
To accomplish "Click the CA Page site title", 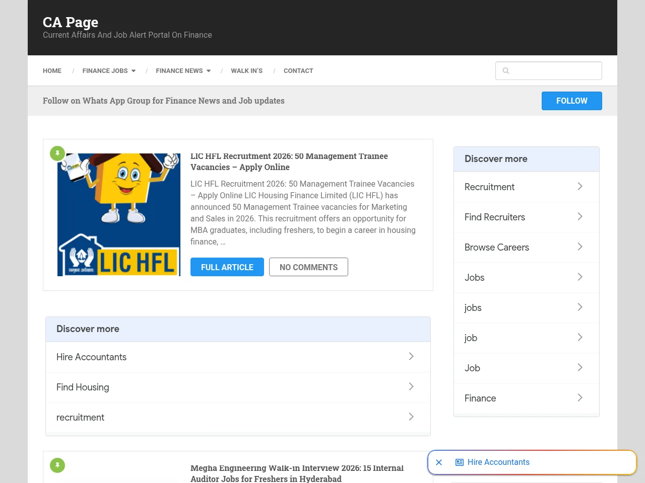I will 71,22.
